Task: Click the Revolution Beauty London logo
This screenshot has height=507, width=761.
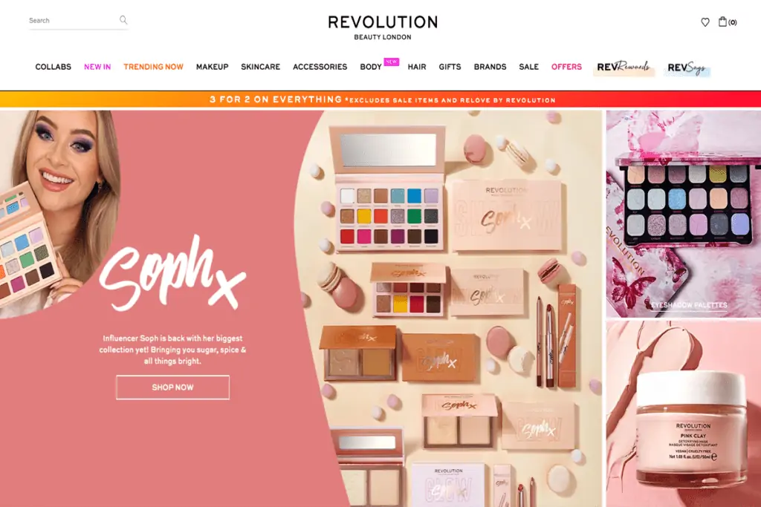Action: click(x=383, y=27)
